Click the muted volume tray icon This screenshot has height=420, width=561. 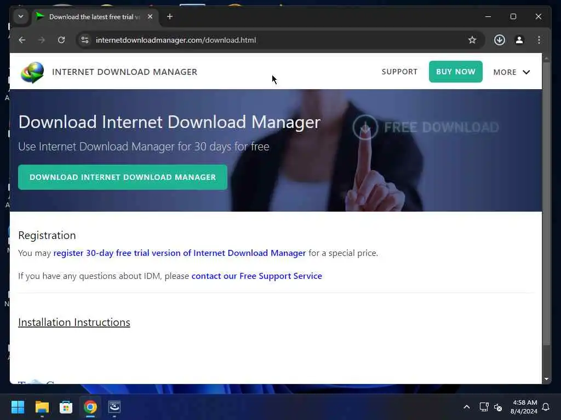click(497, 407)
